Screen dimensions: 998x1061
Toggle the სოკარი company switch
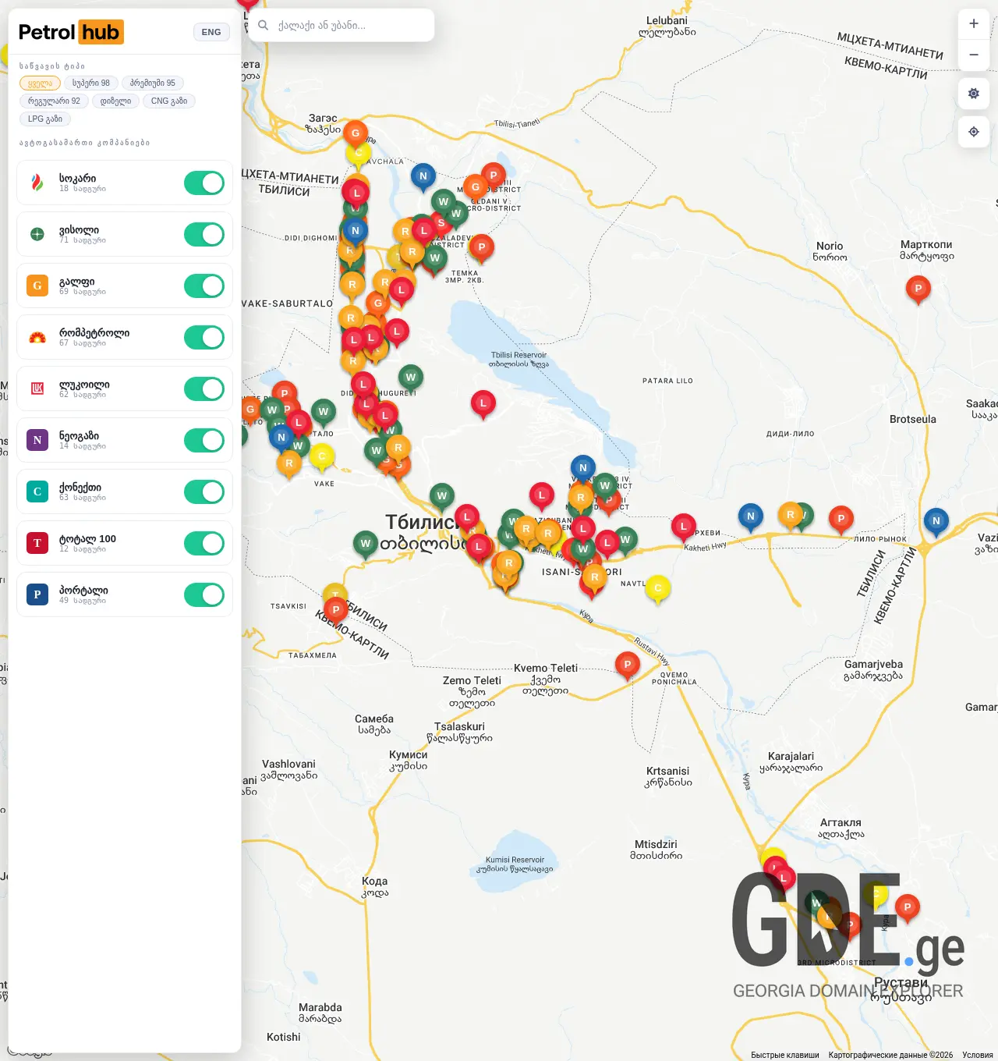click(204, 183)
